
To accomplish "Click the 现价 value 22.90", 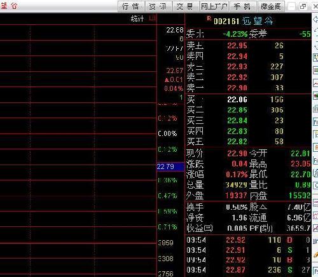I will coord(237,153).
